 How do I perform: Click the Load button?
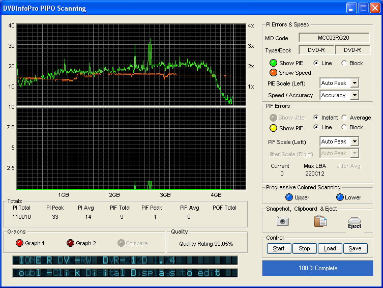(x=330, y=249)
